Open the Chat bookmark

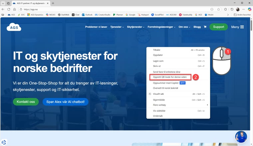click(76, 15)
